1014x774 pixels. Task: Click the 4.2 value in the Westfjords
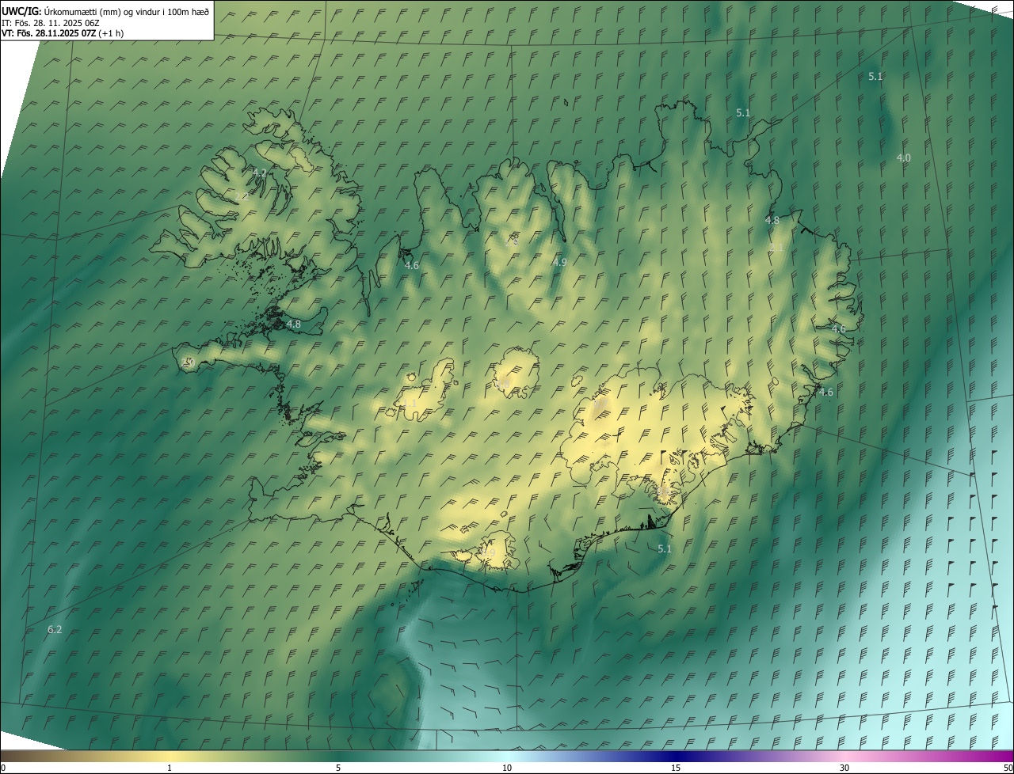pyautogui.click(x=260, y=172)
